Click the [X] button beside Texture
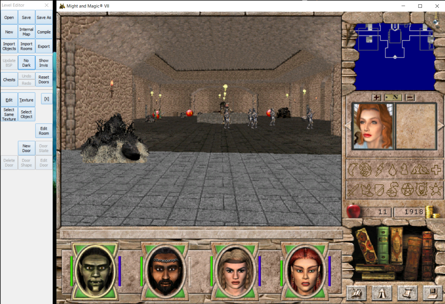 point(46,99)
